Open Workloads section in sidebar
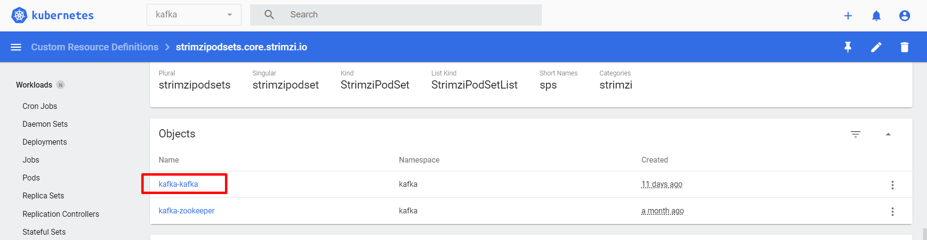 pyautogui.click(x=34, y=85)
